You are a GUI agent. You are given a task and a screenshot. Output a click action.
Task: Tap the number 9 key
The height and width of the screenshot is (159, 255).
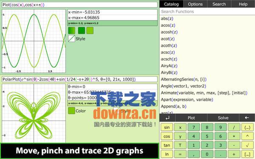pyautogui.click(x=221, y=127)
